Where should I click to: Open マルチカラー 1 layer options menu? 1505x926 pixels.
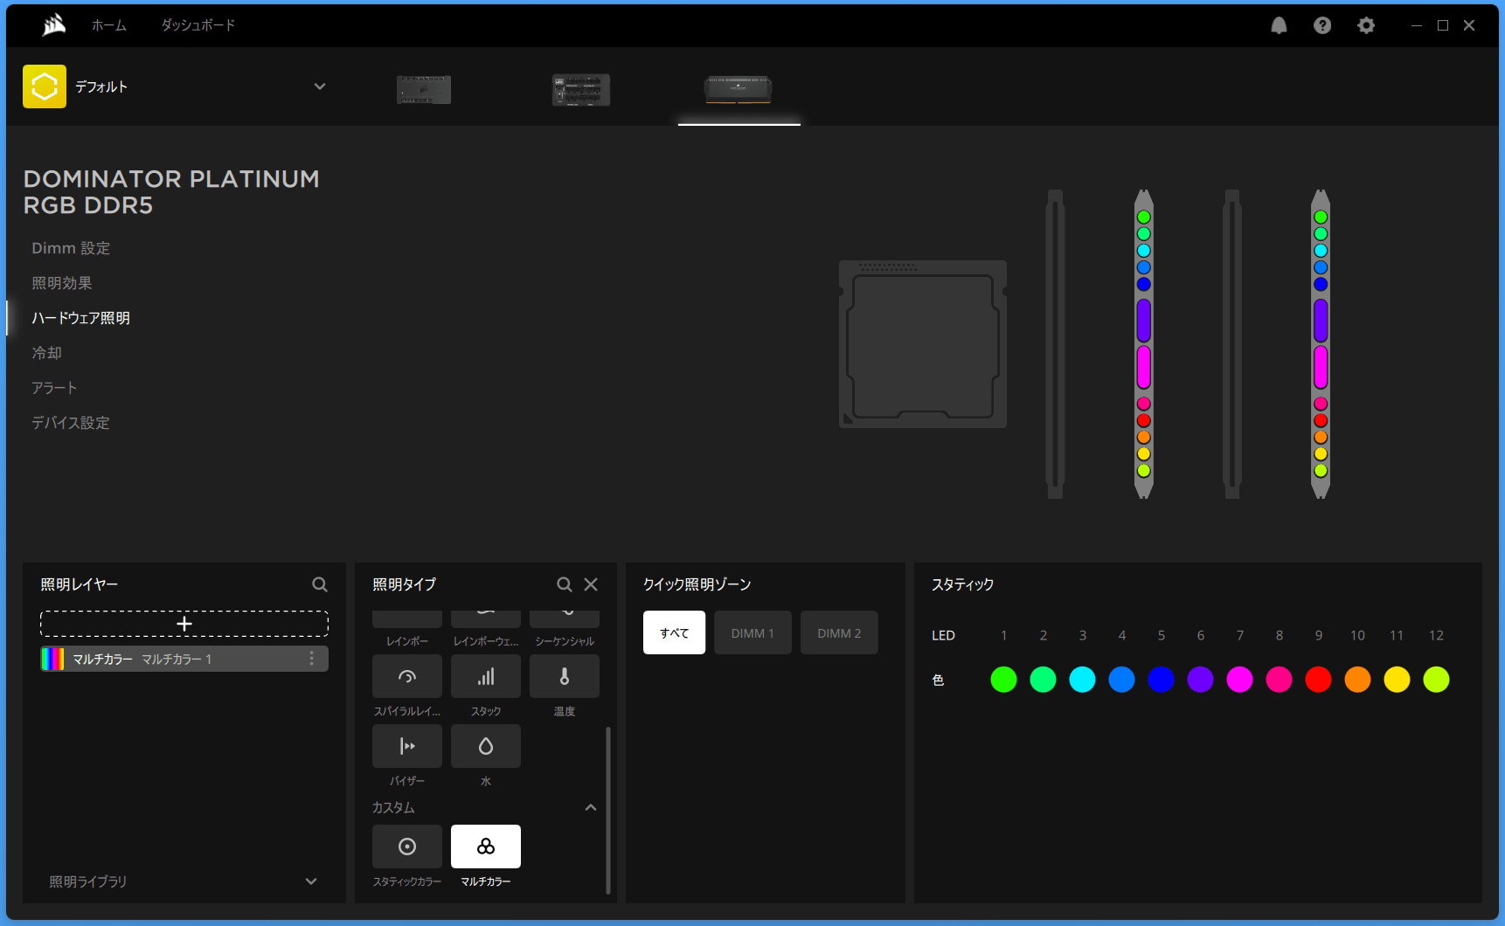[x=311, y=659]
